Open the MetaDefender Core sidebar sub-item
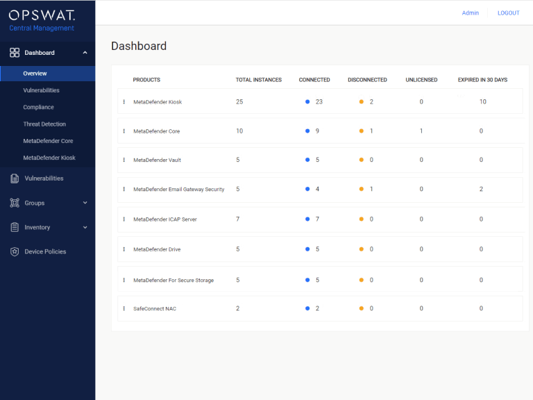Viewport: 533px width, 400px height. 48,141
